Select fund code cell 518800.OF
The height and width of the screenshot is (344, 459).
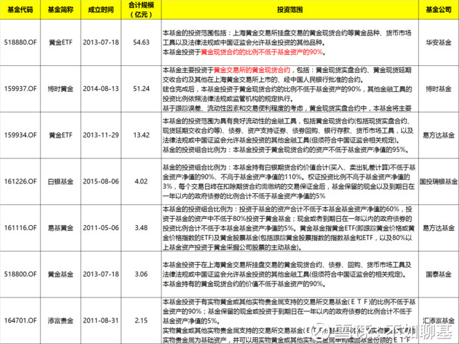tap(20, 275)
